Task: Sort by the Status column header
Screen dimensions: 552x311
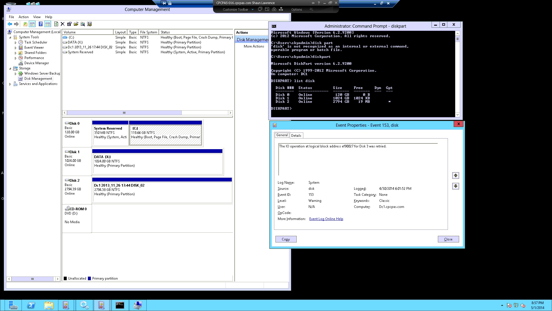Action: point(195,32)
